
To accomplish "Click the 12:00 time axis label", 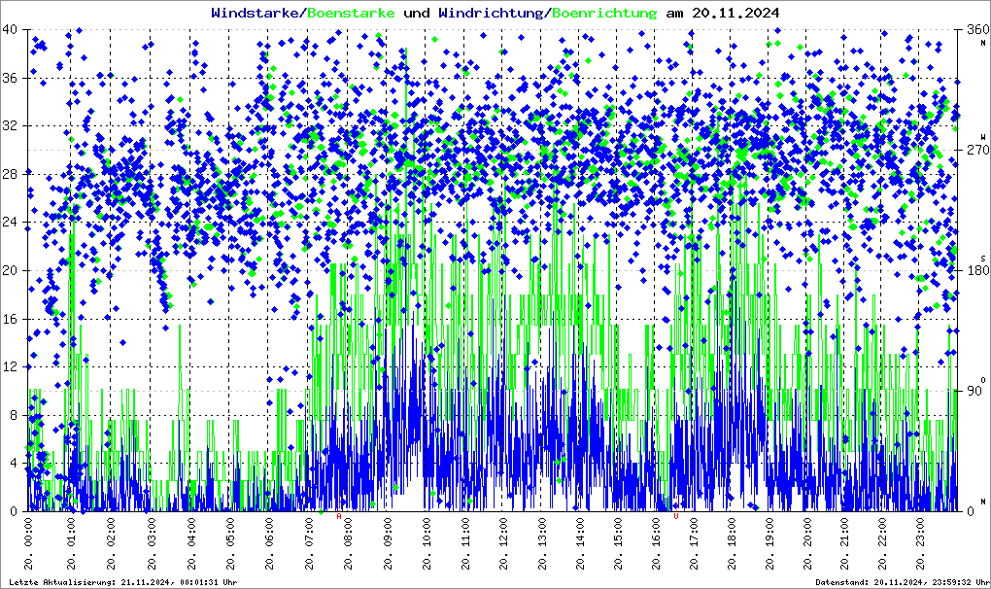I will [503, 546].
